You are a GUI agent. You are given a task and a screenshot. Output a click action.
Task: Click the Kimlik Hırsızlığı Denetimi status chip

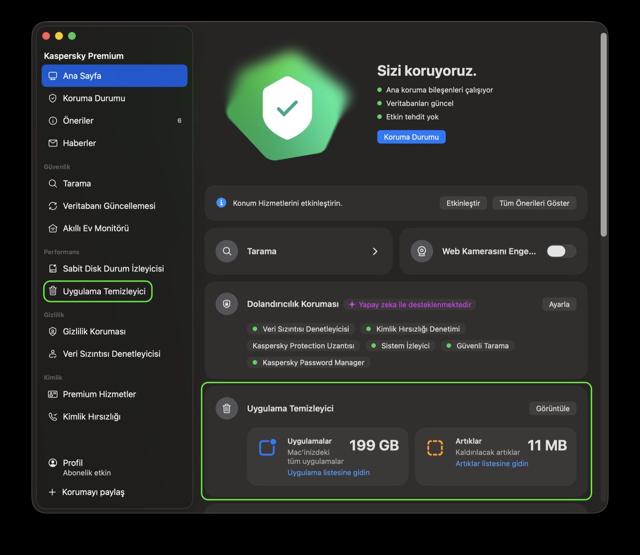[413, 329]
